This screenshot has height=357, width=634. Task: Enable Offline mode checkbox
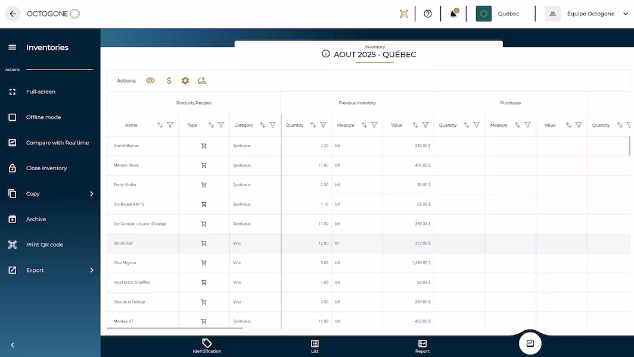point(13,117)
